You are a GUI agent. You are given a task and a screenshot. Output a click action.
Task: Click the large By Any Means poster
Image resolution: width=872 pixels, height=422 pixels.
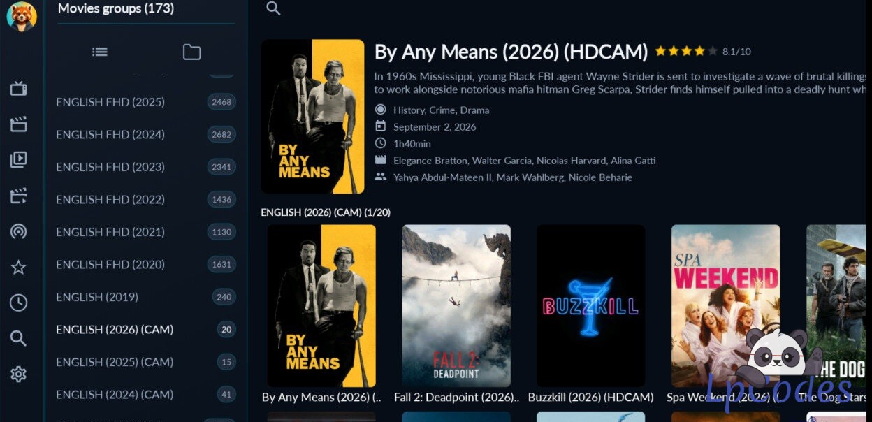(312, 117)
